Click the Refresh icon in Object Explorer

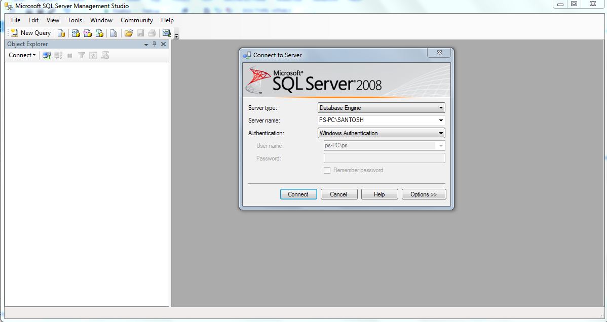coord(93,56)
